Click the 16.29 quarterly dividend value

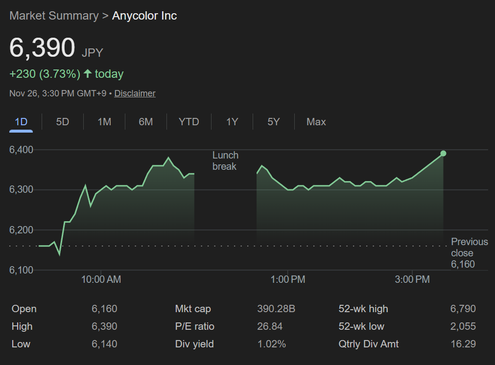pyautogui.click(x=464, y=344)
